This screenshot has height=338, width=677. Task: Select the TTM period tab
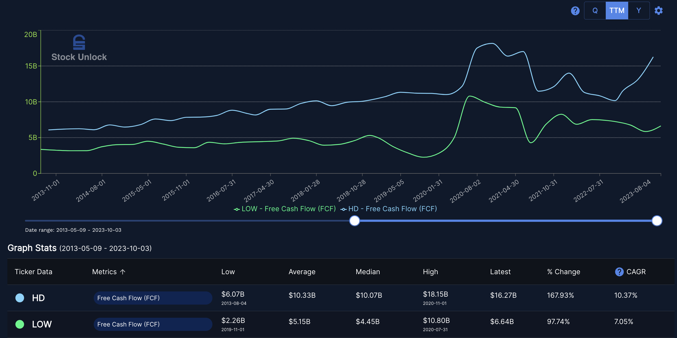[617, 11]
